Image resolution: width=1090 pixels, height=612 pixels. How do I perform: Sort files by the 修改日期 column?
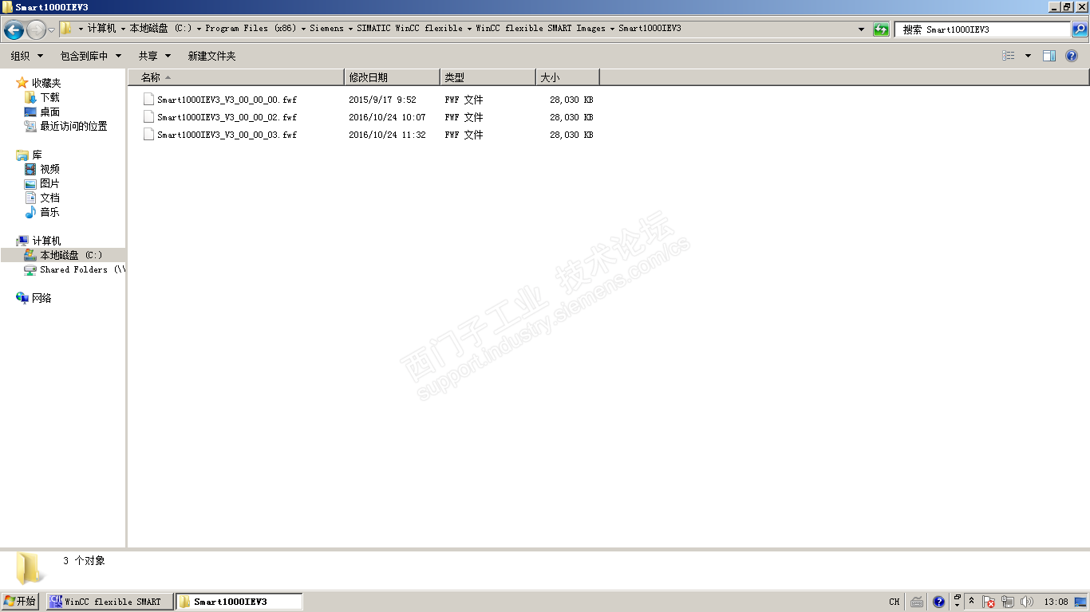pyautogui.click(x=392, y=77)
